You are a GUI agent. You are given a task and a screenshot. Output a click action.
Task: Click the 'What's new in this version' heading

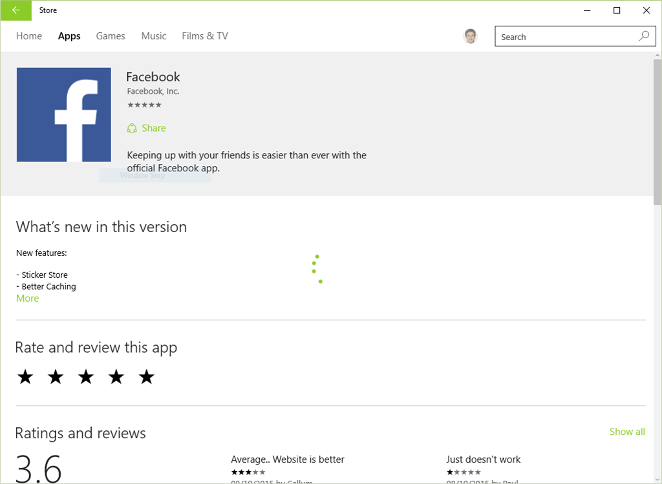(101, 227)
